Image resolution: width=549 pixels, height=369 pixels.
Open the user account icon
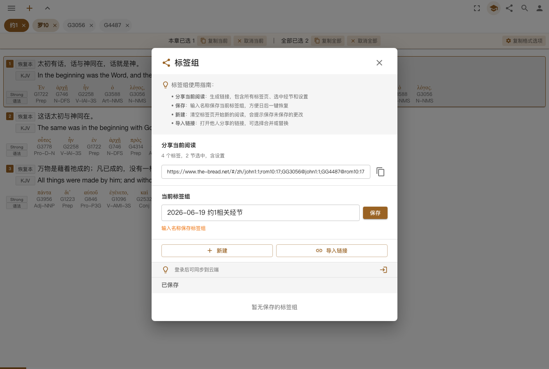coord(540,8)
